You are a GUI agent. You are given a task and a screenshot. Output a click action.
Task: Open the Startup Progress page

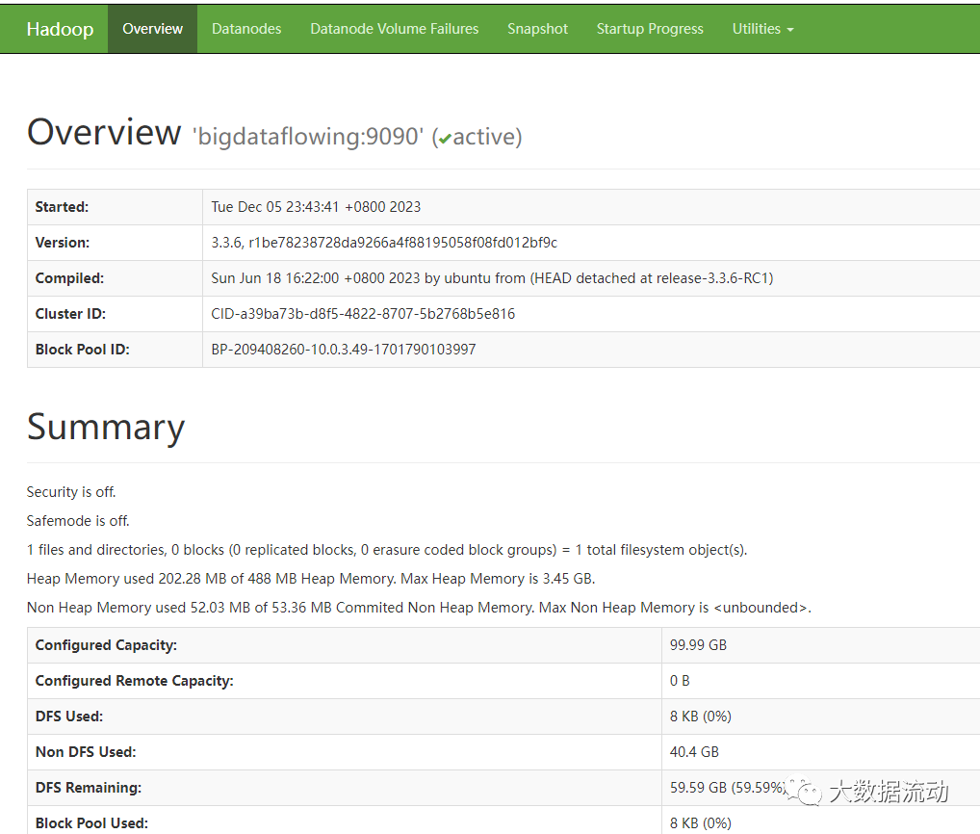(x=650, y=28)
